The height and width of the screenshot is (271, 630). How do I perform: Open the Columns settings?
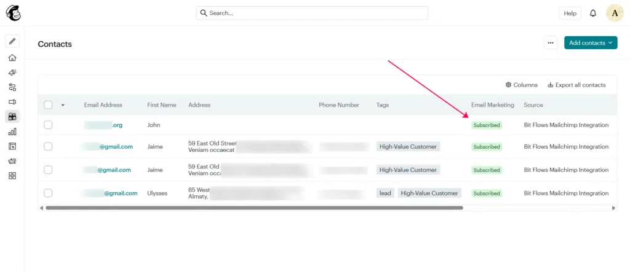[522, 85]
